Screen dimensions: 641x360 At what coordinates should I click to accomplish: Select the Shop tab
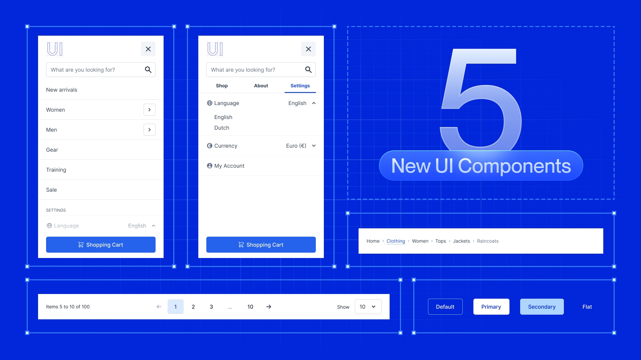222,86
